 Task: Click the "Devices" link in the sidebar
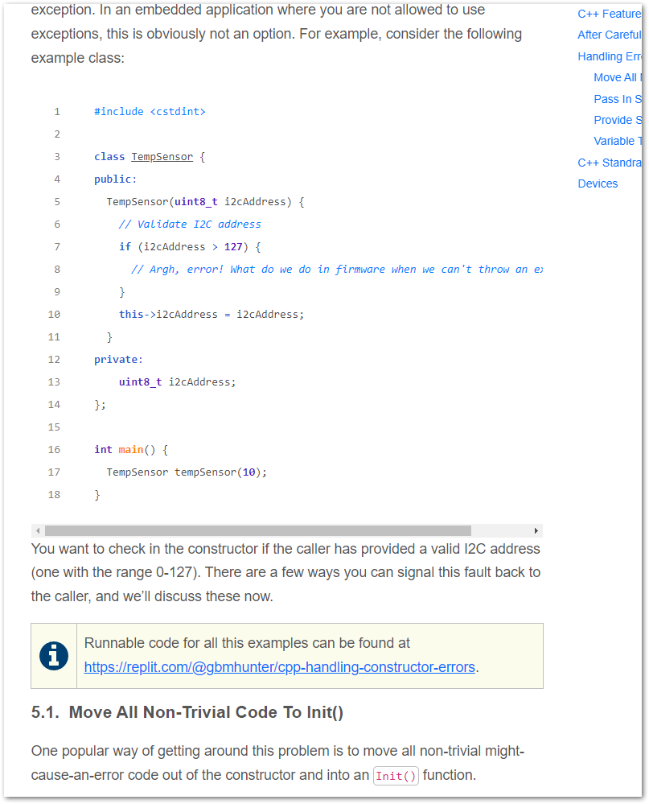coord(598,183)
